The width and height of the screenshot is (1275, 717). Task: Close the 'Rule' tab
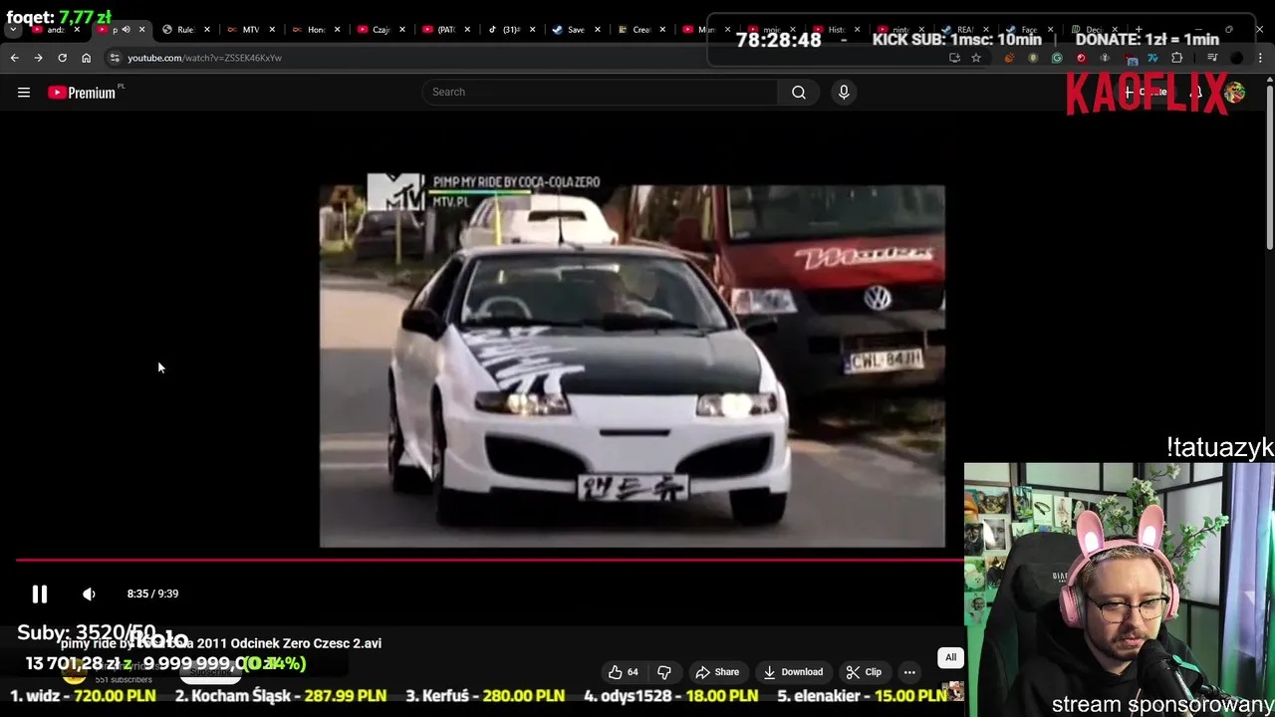[x=207, y=30]
